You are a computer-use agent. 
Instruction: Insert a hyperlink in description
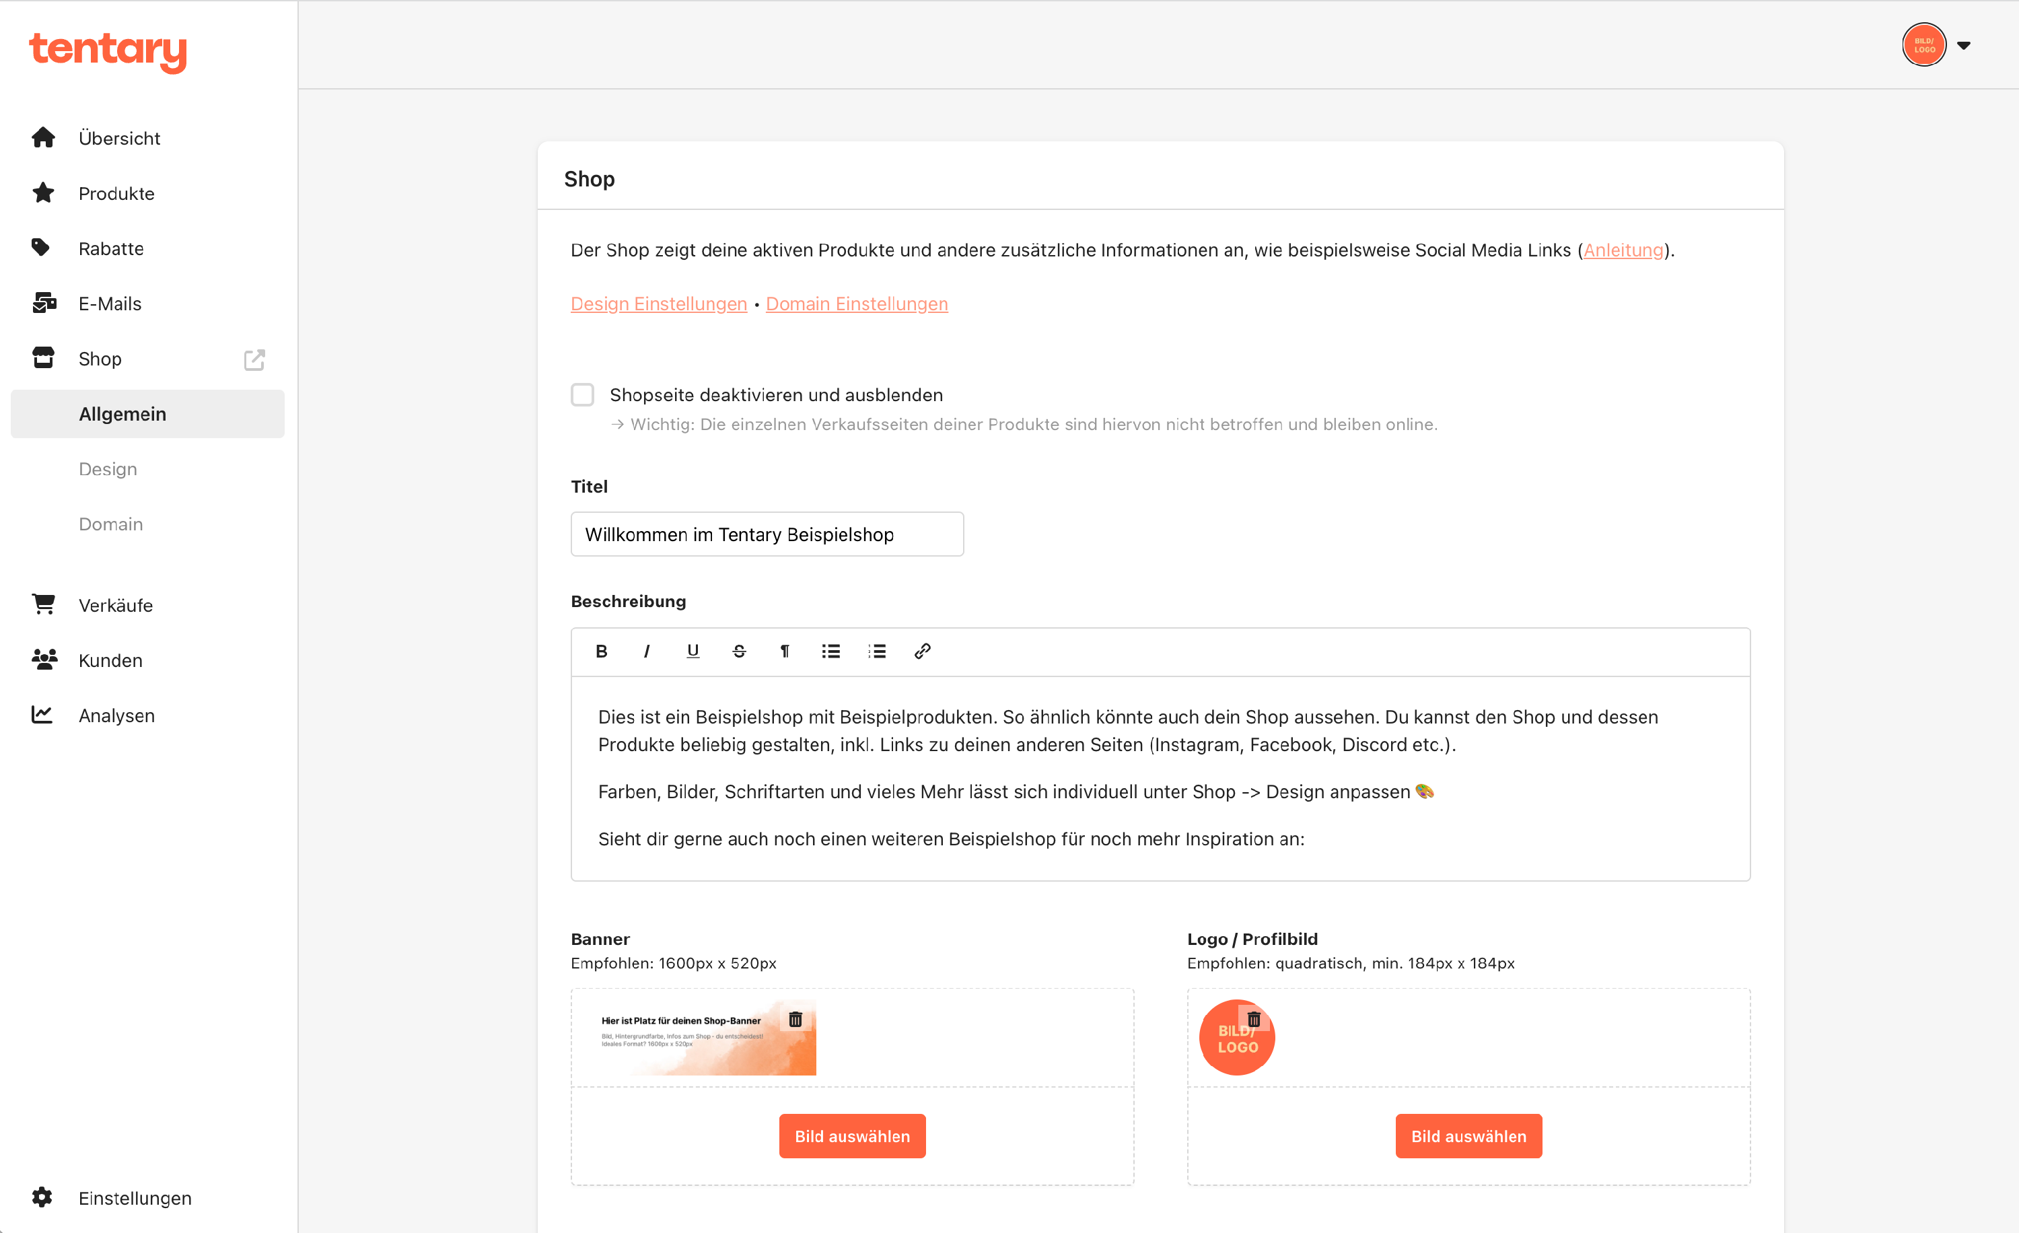[x=923, y=651]
